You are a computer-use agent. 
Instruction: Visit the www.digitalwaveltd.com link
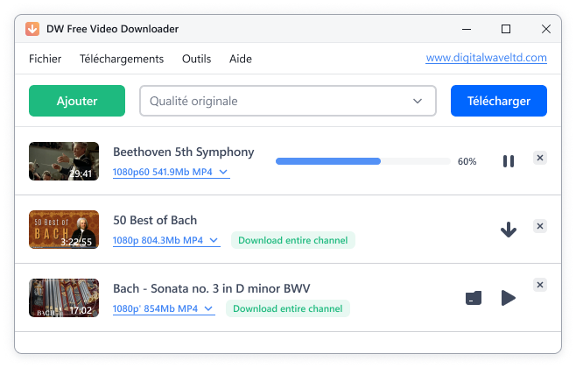tap(486, 59)
